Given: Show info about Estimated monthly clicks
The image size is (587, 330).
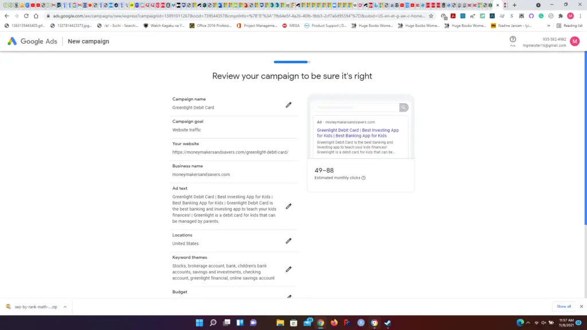Looking at the screenshot, I should pyautogui.click(x=363, y=178).
